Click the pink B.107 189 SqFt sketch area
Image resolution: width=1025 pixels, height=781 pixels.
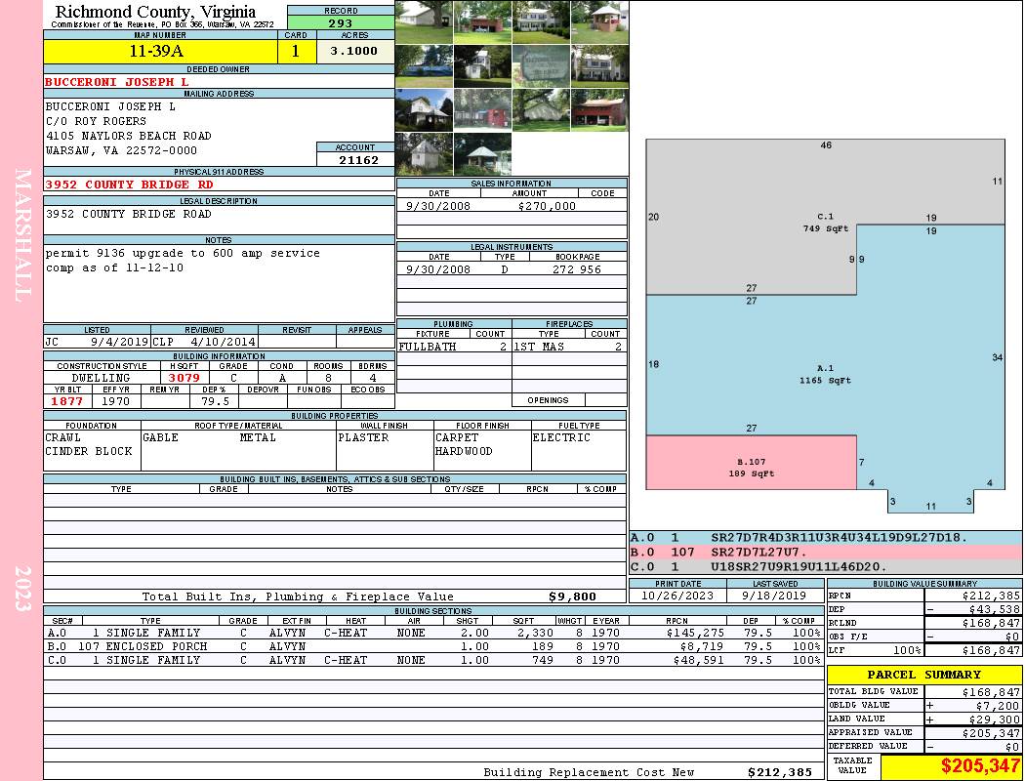(x=751, y=463)
